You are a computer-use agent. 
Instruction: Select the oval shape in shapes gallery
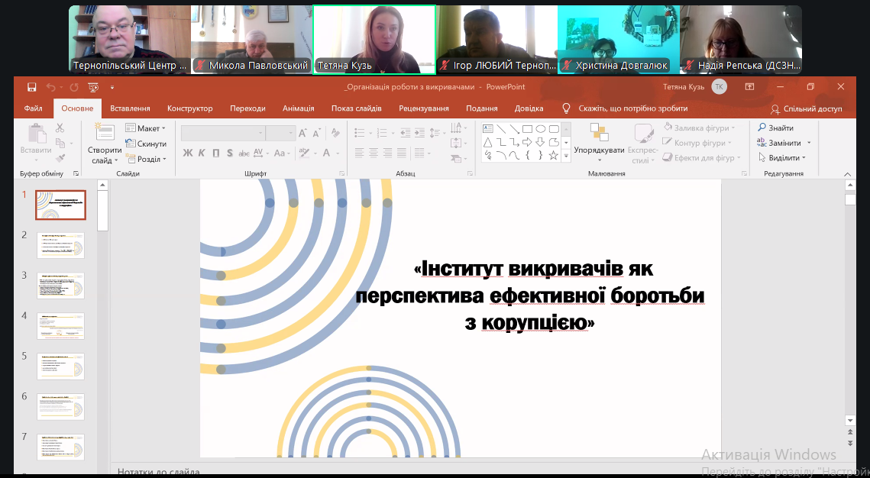[x=541, y=129]
